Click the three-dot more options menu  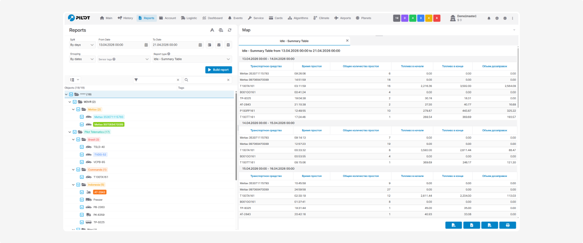tap(512, 18)
